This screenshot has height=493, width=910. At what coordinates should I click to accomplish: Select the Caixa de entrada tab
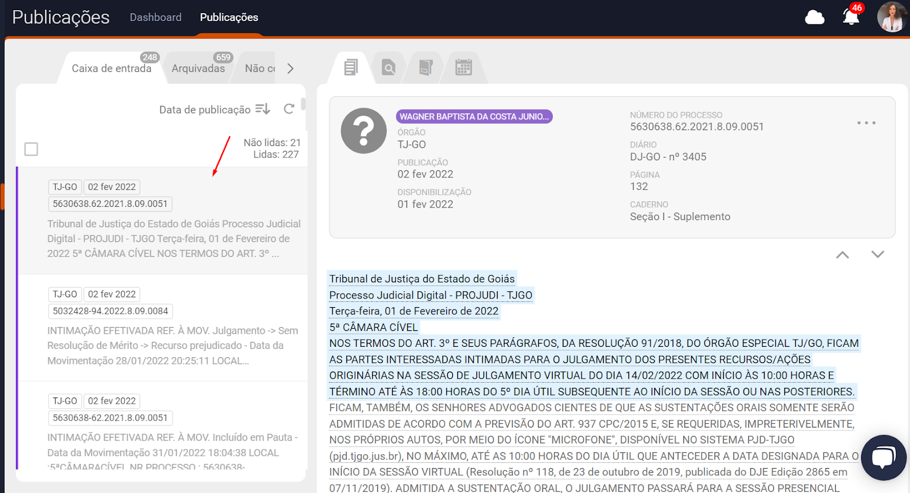coord(111,68)
